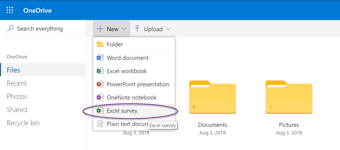The width and height of the screenshot is (340, 150).
Task: Click the Excel survey icon
Action: pos(100,111)
